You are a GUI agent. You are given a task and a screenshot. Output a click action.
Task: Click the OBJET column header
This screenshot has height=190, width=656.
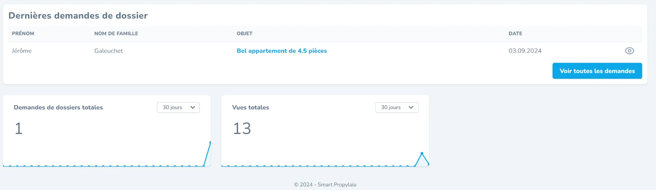point(244,34)
